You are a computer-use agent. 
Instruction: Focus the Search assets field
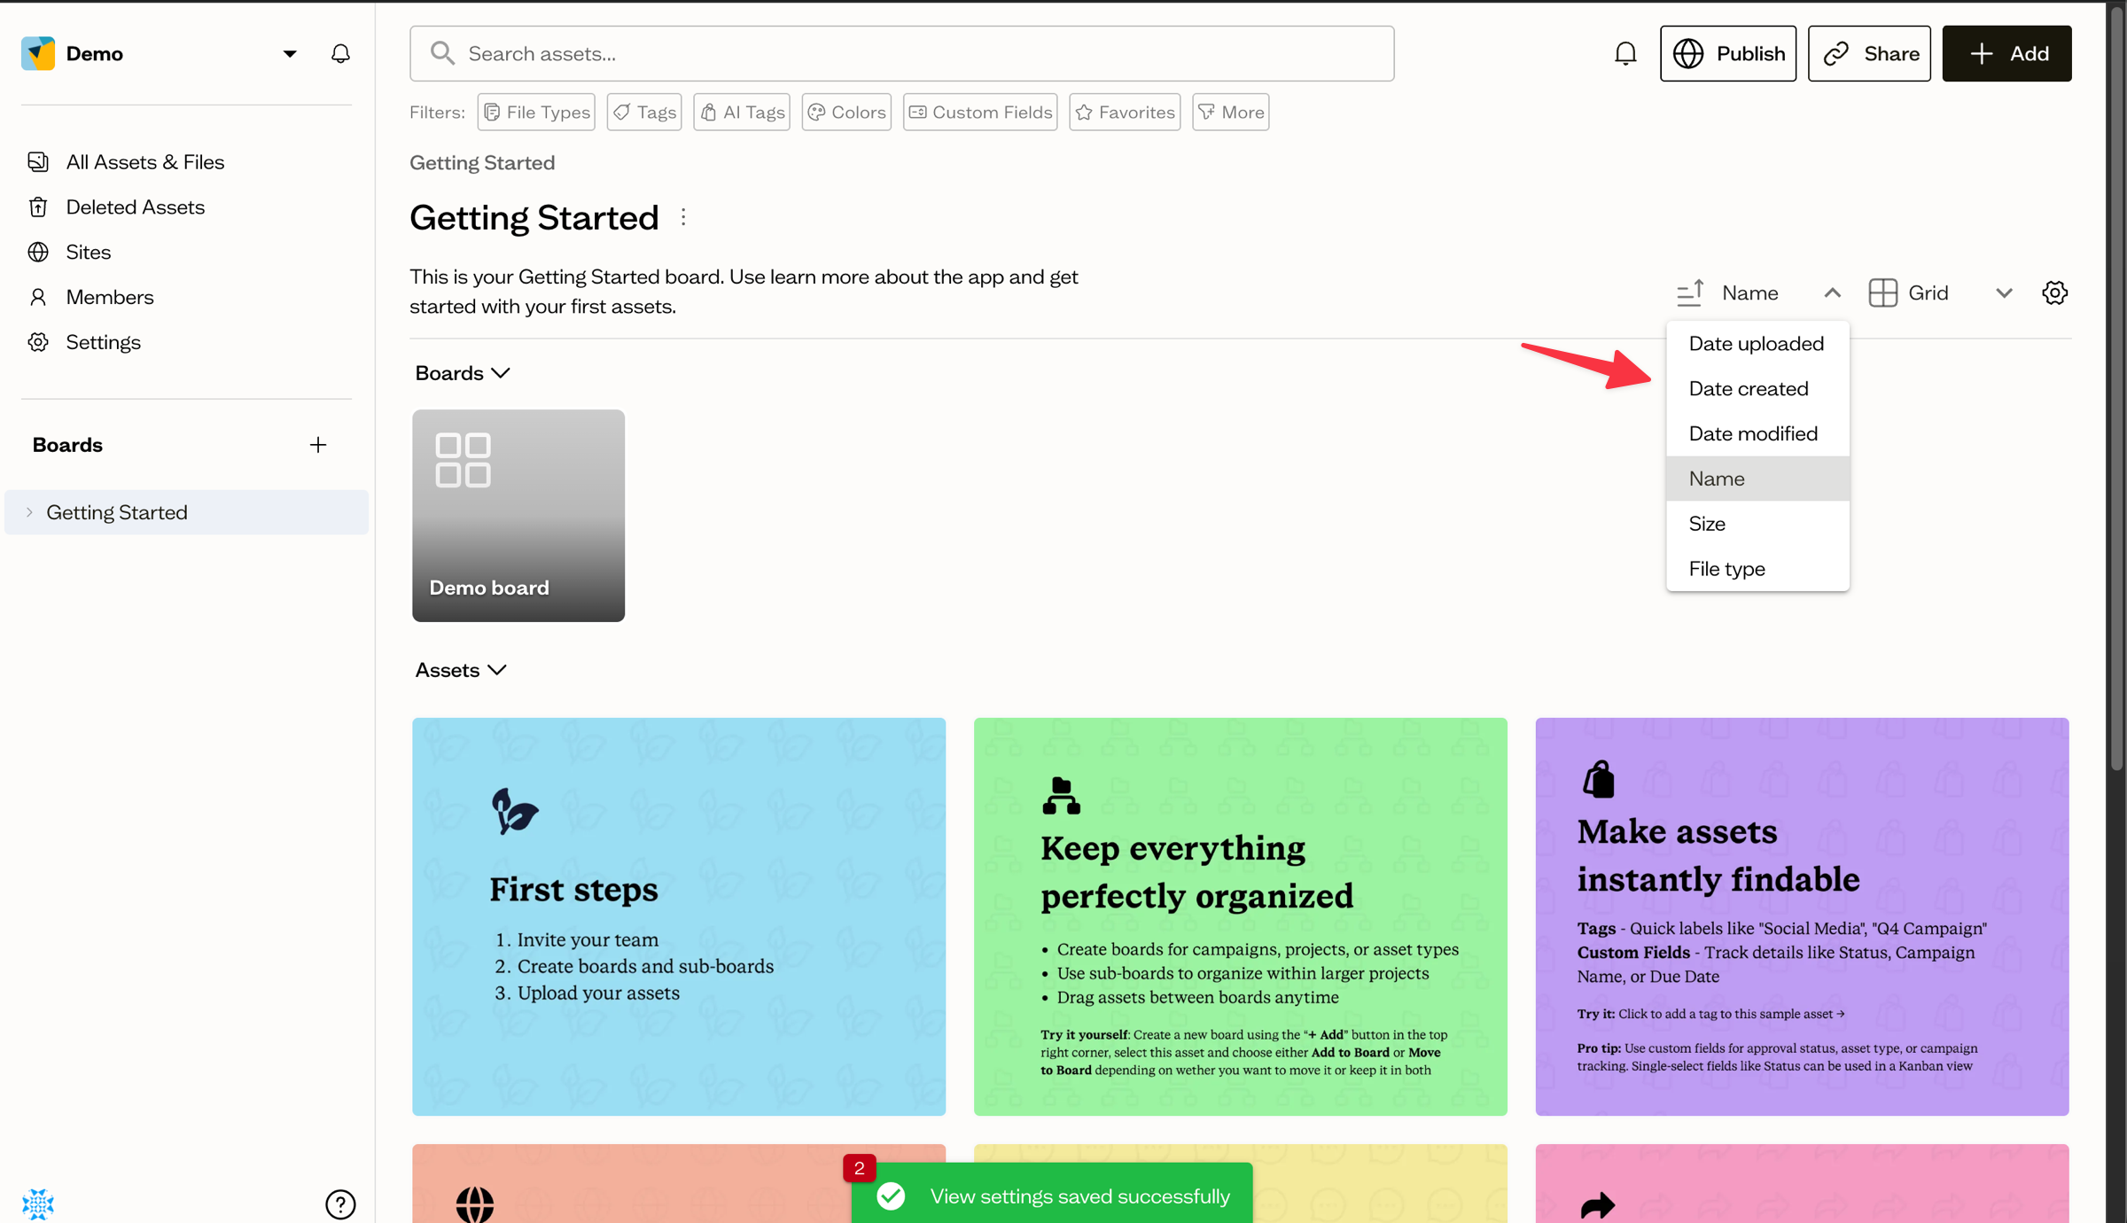pos(901,53)
